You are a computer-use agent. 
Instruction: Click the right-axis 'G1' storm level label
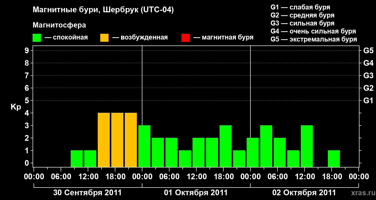point(368,100)
